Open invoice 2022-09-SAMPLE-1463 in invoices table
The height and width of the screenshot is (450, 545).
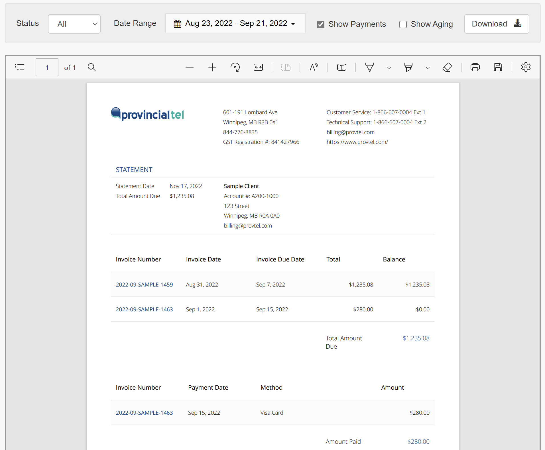[x=144, y=309]
